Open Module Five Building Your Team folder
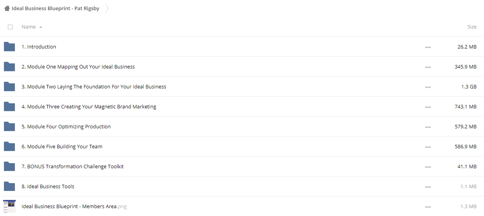 pos(62,147)
